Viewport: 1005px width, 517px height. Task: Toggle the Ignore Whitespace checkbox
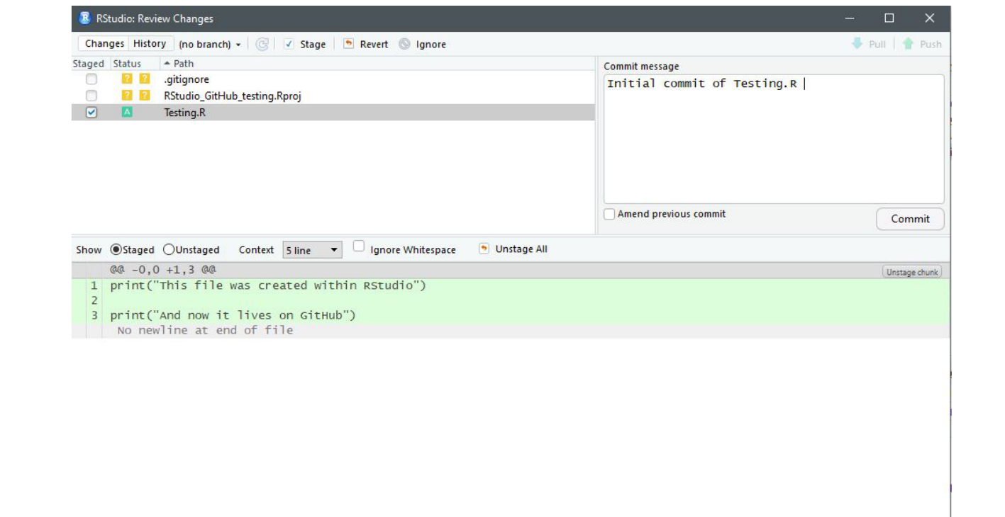[359, 247]
